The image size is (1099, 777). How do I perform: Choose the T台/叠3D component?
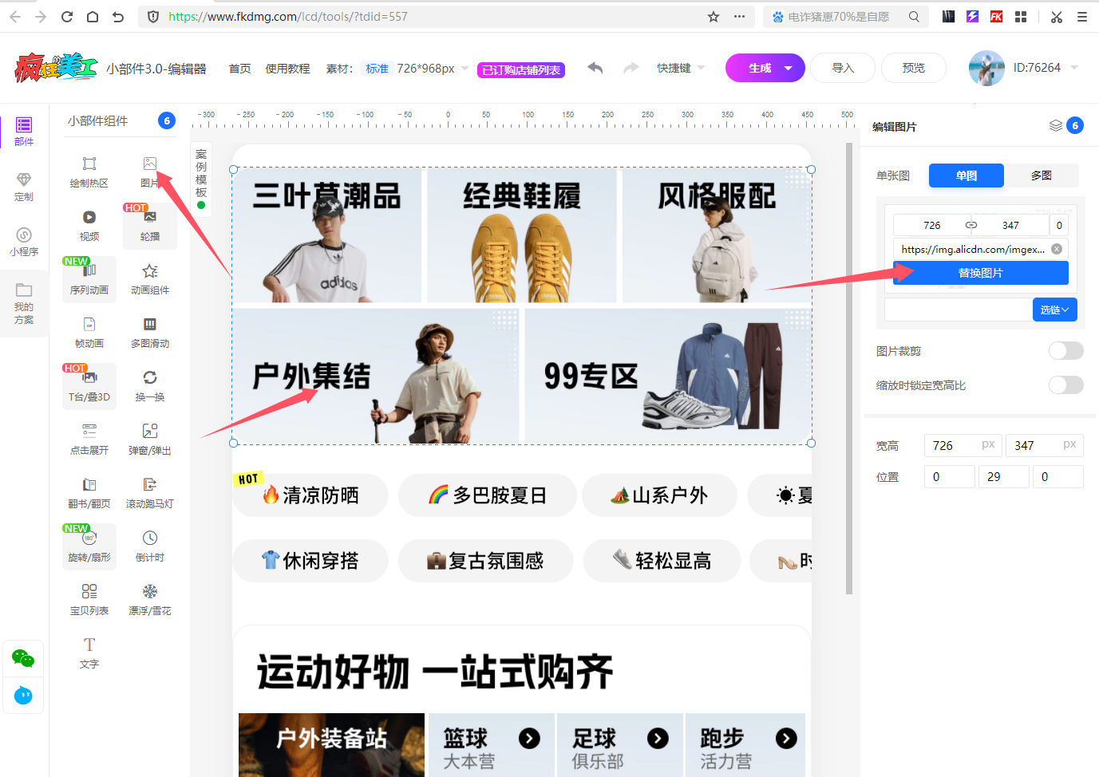click(x=89, y=386)
